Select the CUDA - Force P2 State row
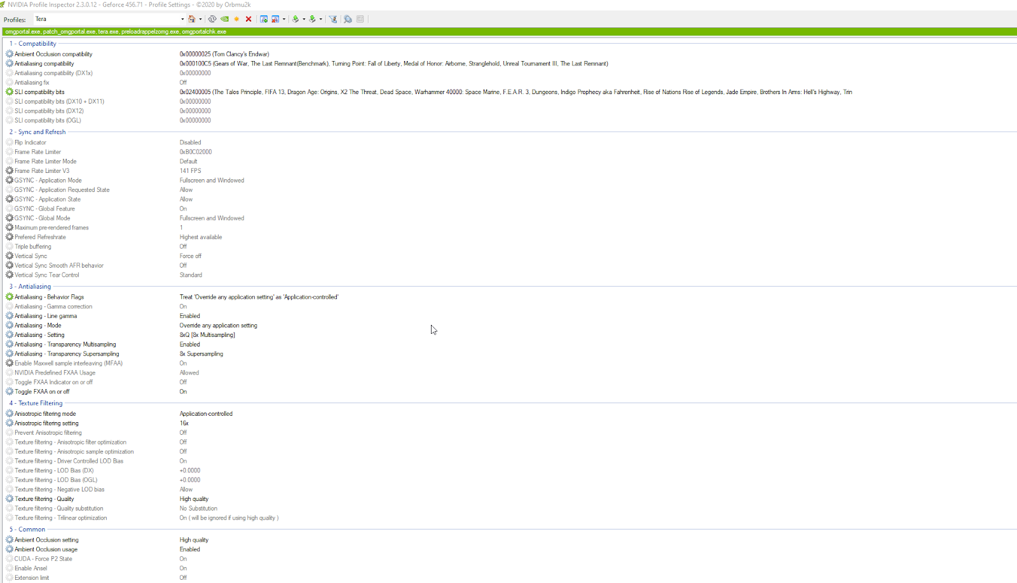1017x583 pixels. [508, 559]
